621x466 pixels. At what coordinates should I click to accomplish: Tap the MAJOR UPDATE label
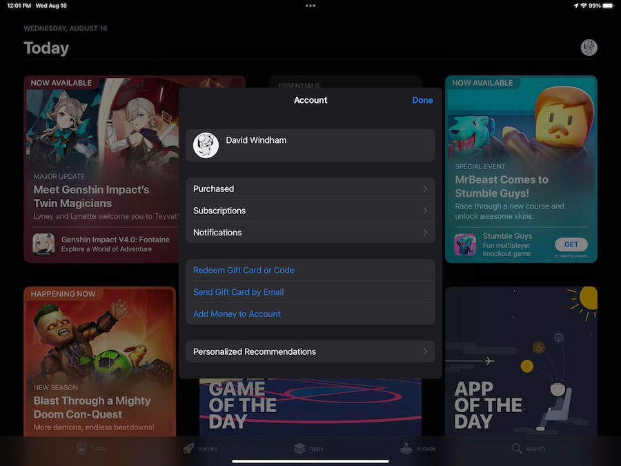pyautogui.click(x=59, y=176)
